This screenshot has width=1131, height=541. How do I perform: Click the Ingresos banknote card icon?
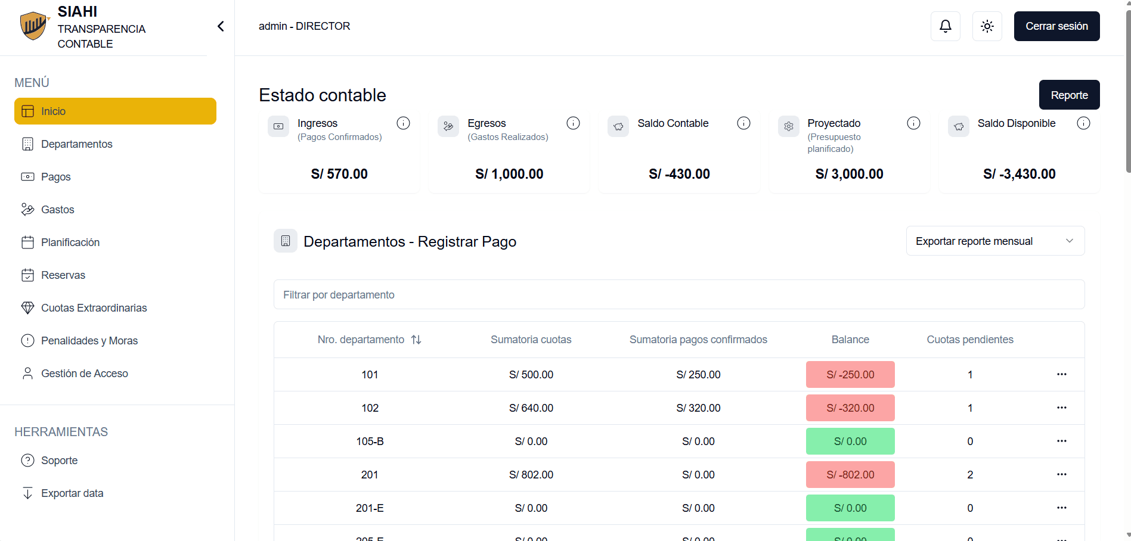pyautogui.click(x=278, y=126)
